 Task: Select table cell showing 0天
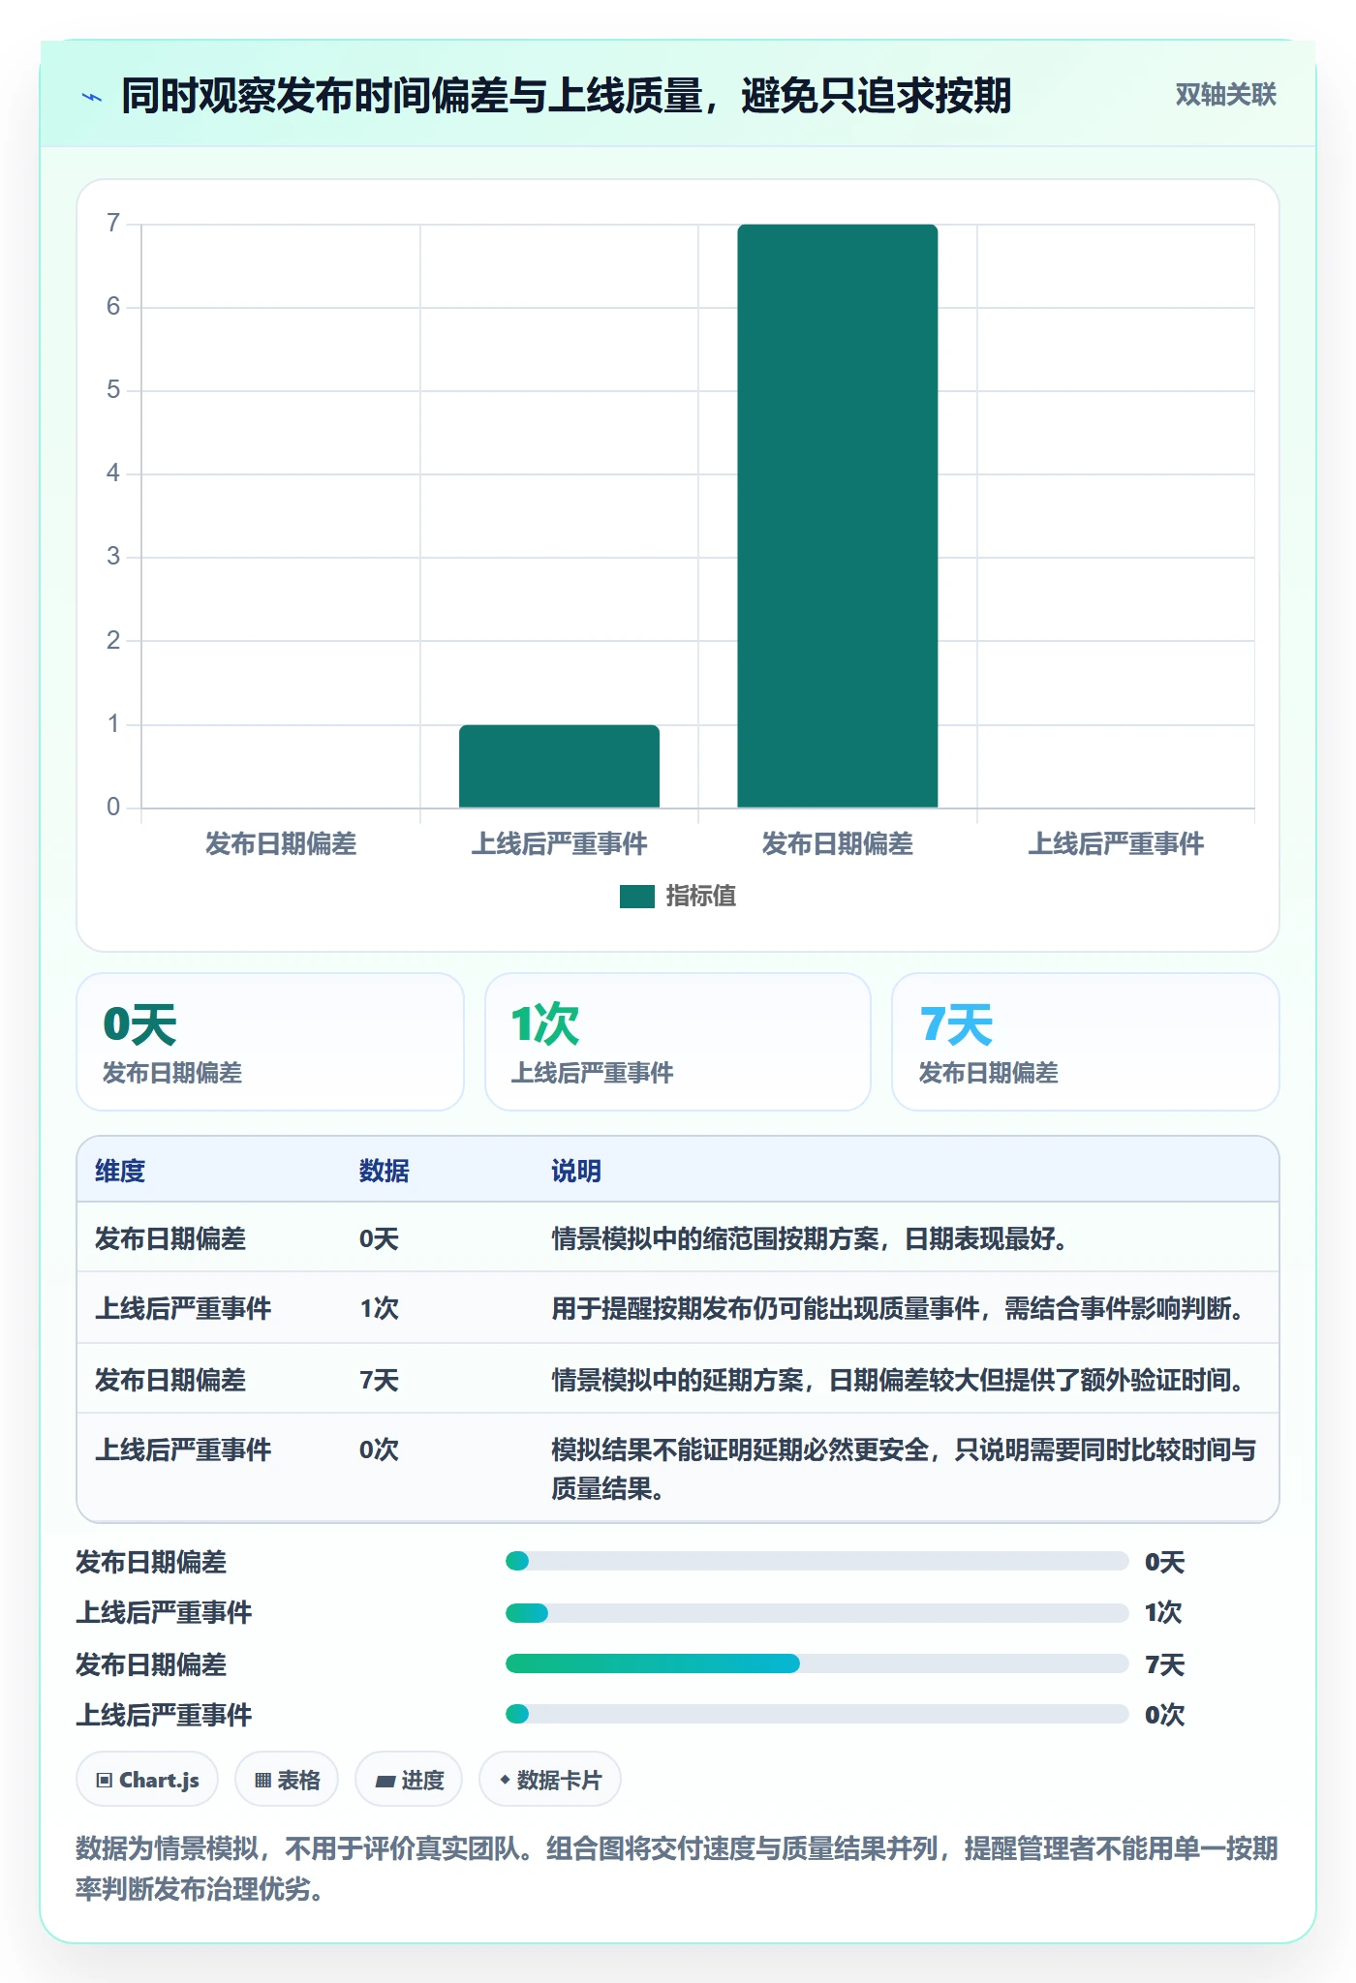point(379,1238)
